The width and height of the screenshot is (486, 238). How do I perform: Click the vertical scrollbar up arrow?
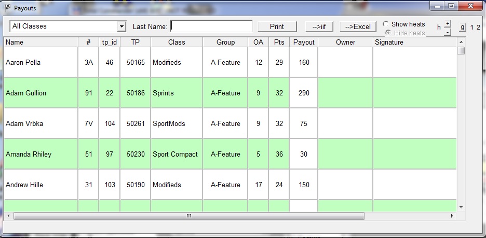coord(461,42)
